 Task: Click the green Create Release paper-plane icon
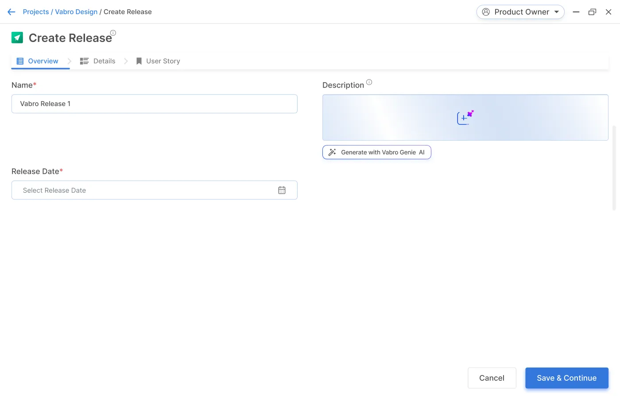tap(17, 38)
